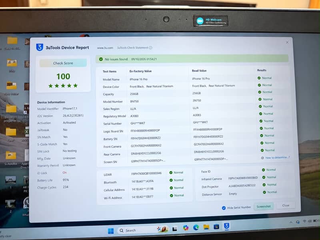320x240 pixels.
Task: Open Microsoft Store from the taskbar
Action: tap(216, 226)
